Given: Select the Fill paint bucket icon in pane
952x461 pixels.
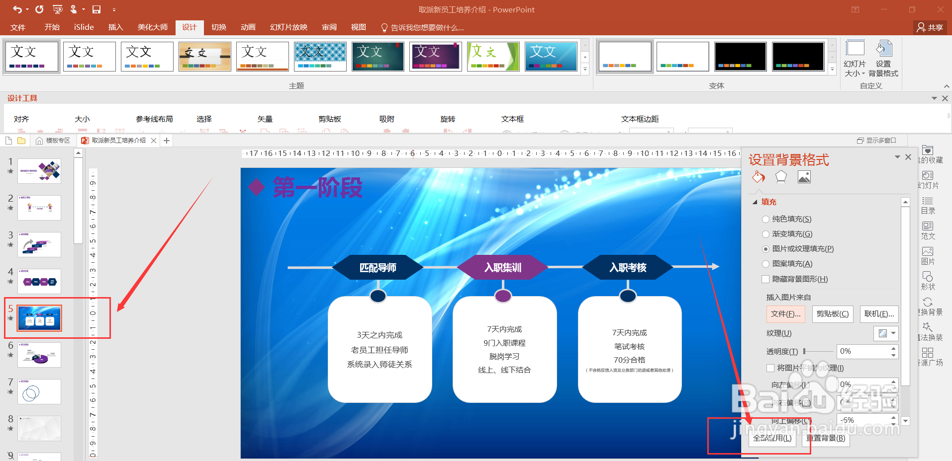Looking at the screenshot, I should (x=758, y=177).
